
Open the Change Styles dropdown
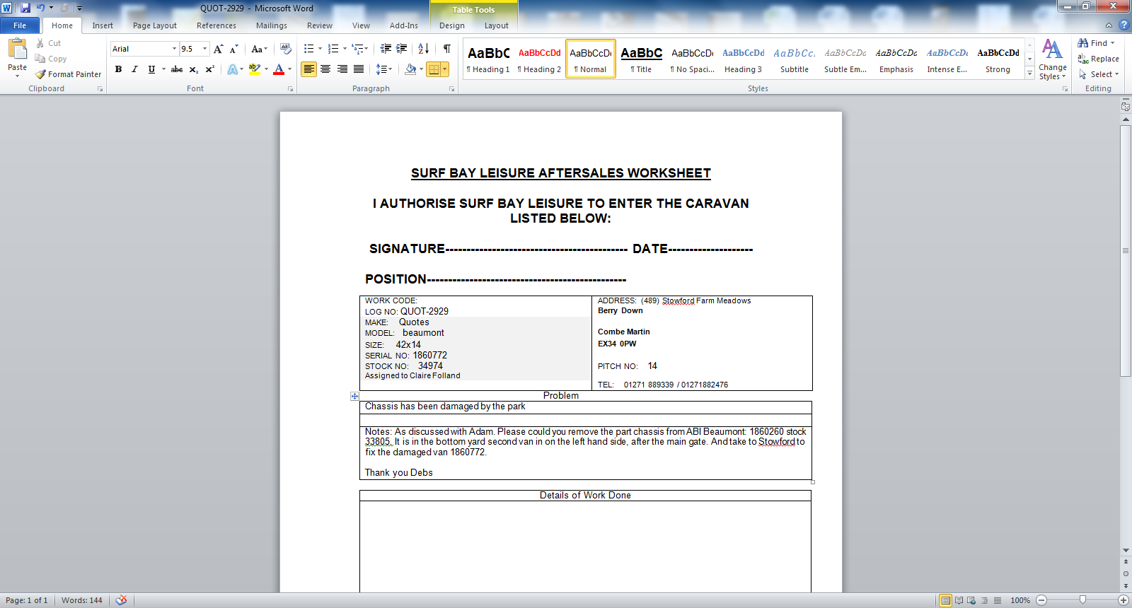click(1053, 60)
